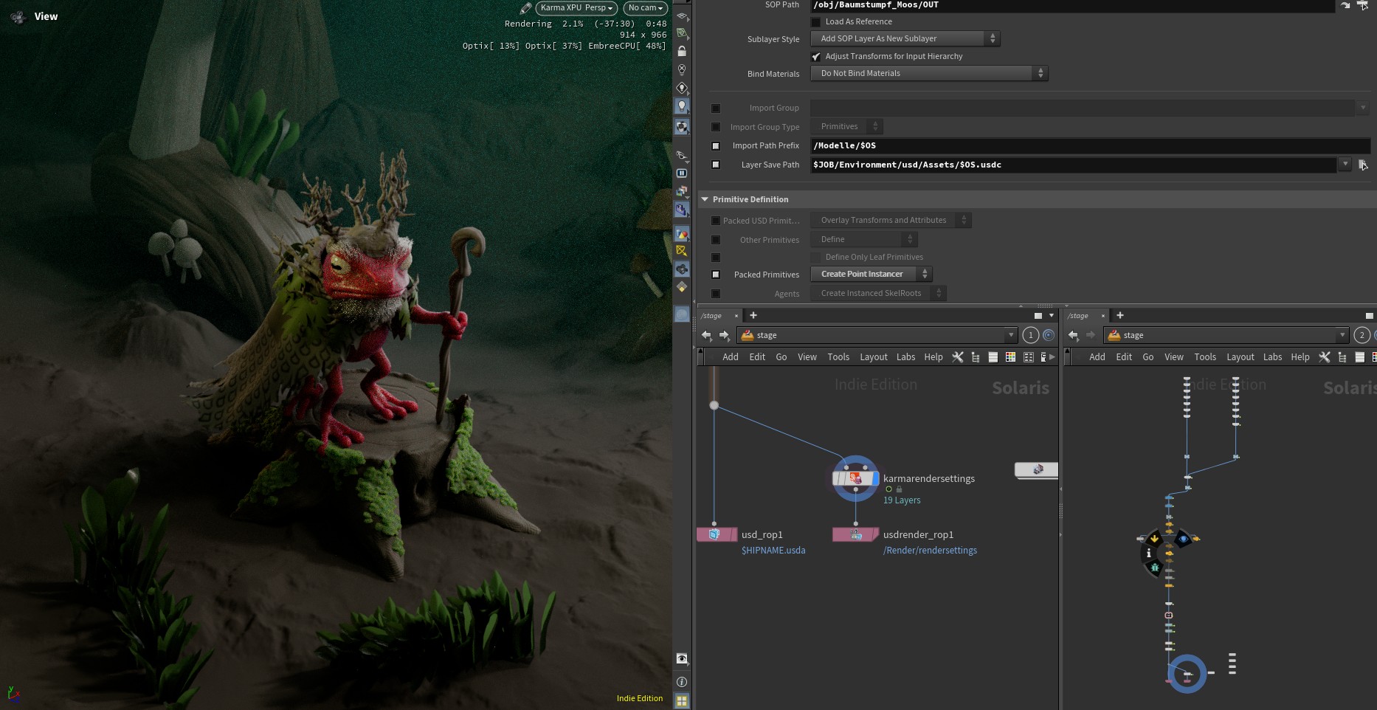Image resolution: width=1377 pixels, height=710 pixels.
Task: Click the wrench icon in left network toolbar
Action: 958,357
